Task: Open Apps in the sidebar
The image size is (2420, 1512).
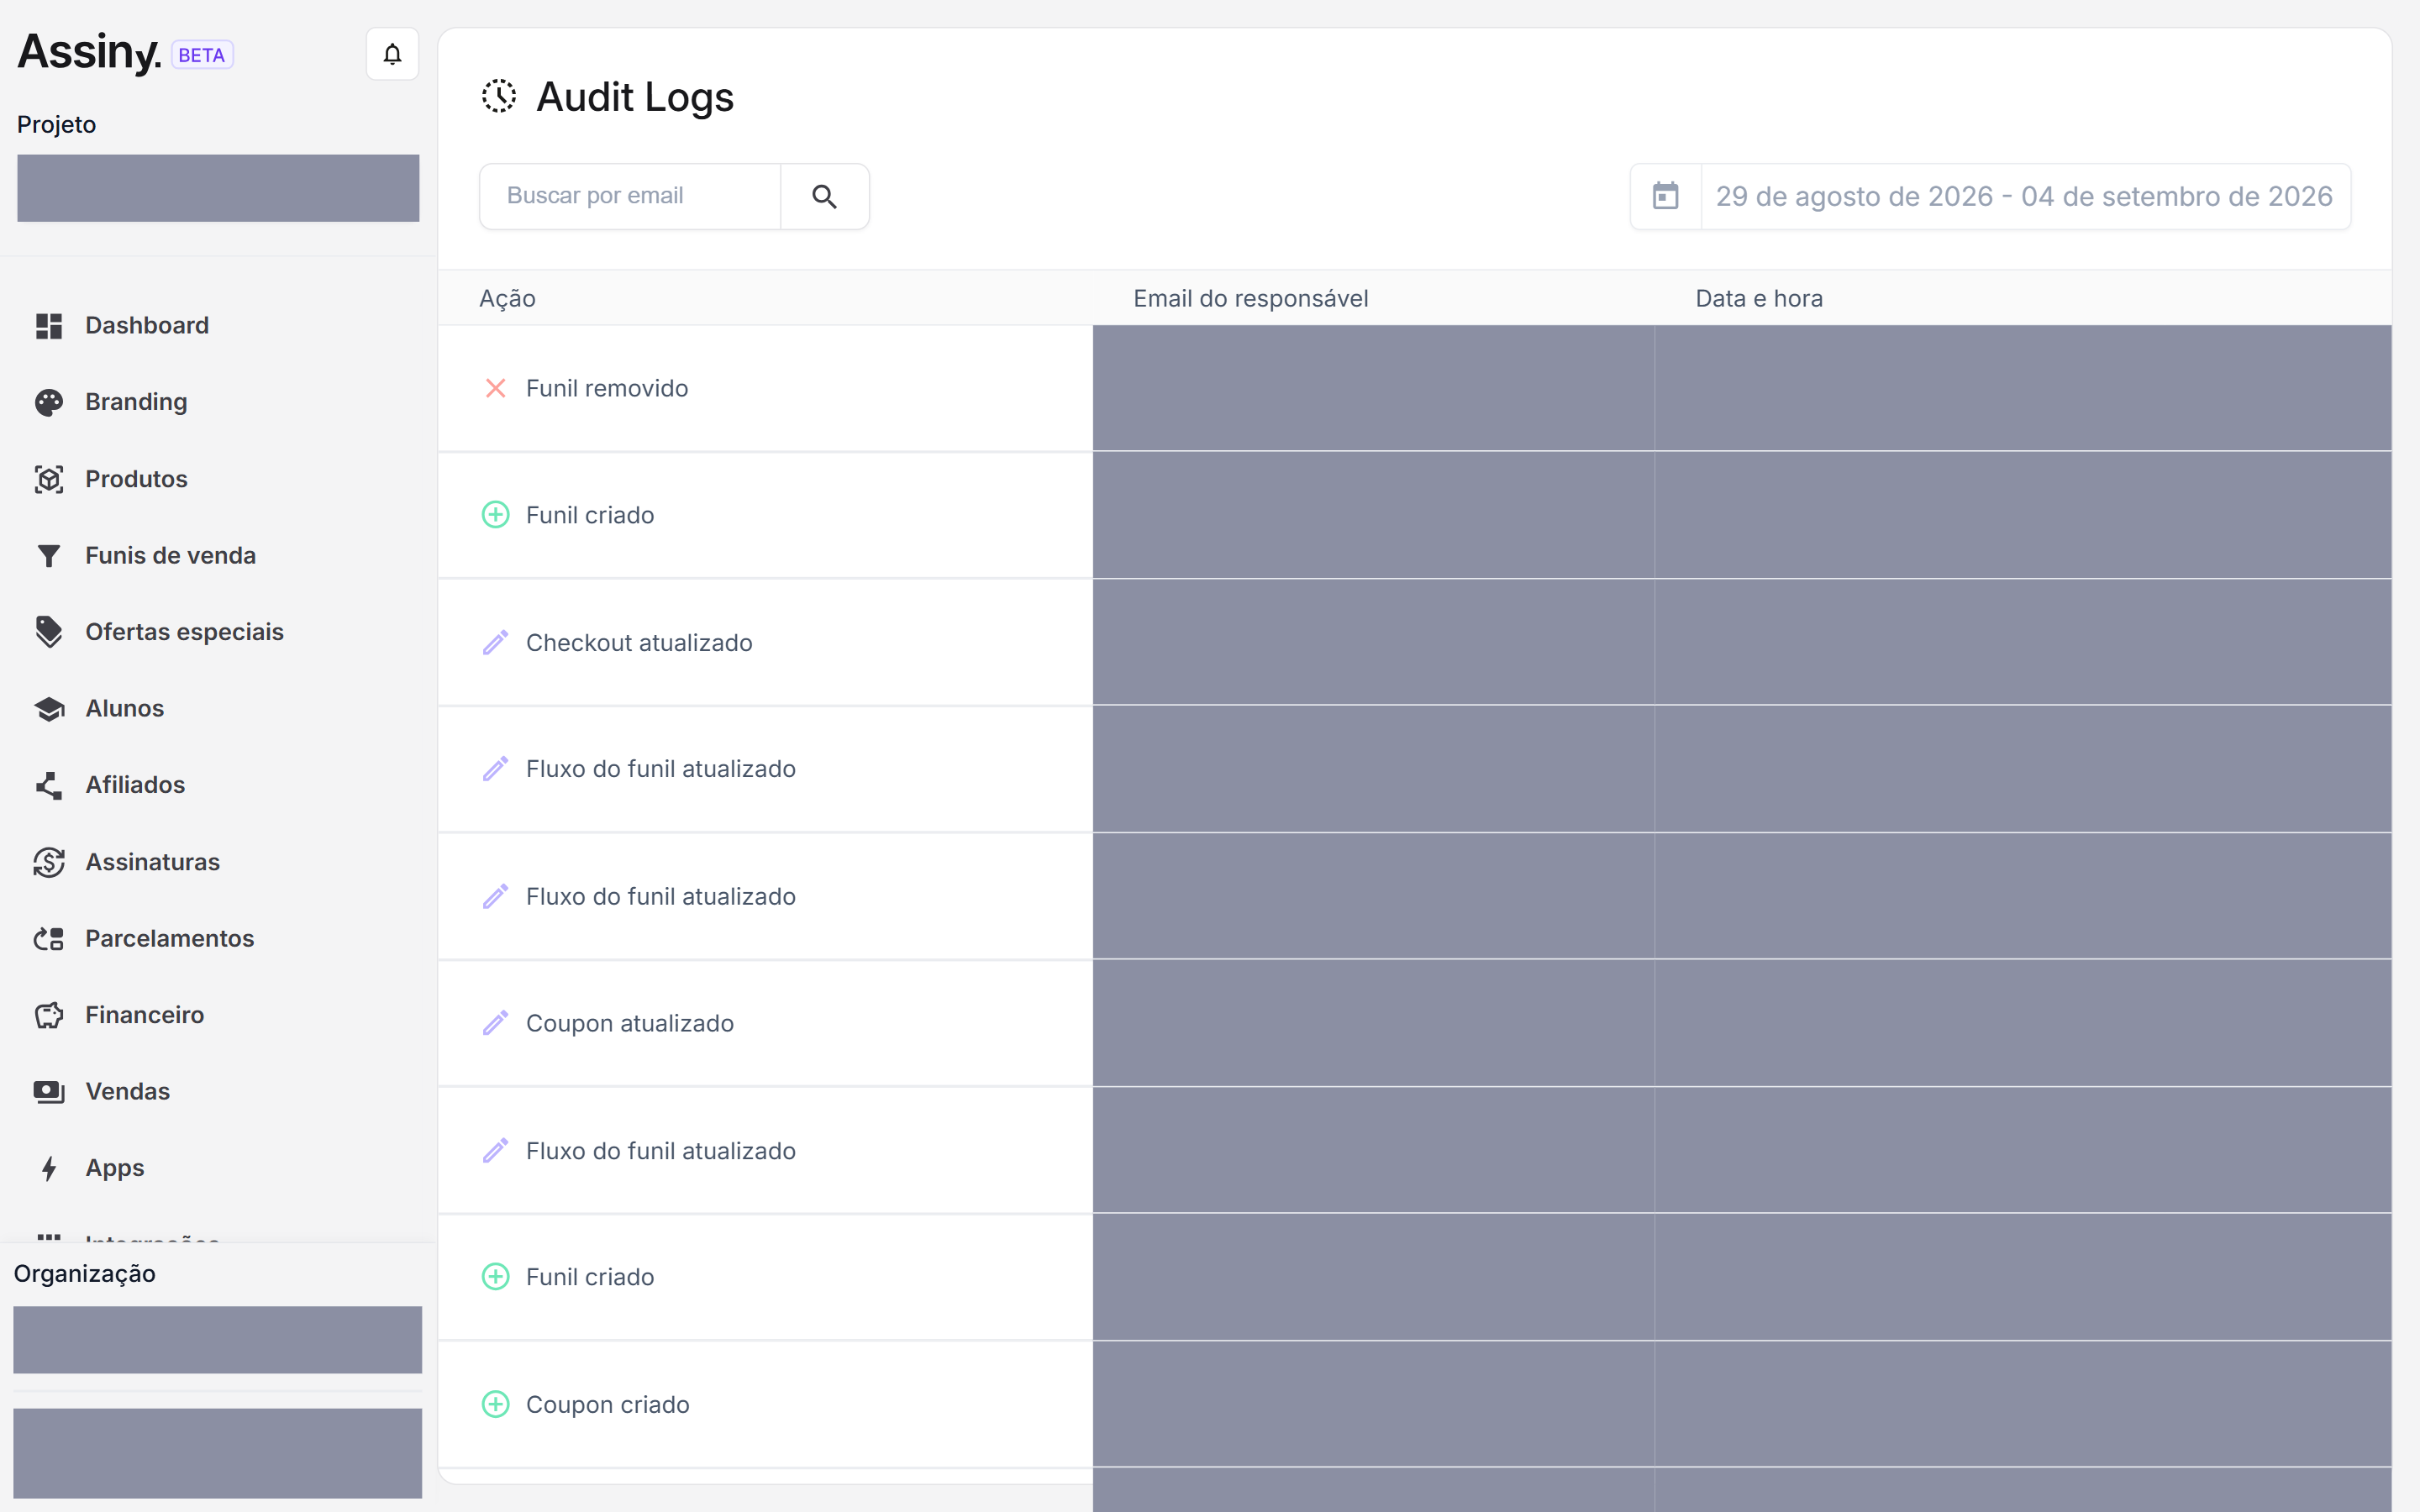Action: pyautogui.click(x=115, y=1168)
